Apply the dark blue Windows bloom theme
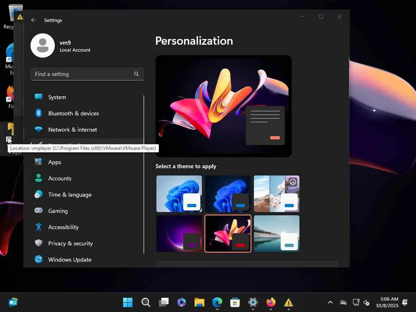416x312 pixels. coord(227,194)
